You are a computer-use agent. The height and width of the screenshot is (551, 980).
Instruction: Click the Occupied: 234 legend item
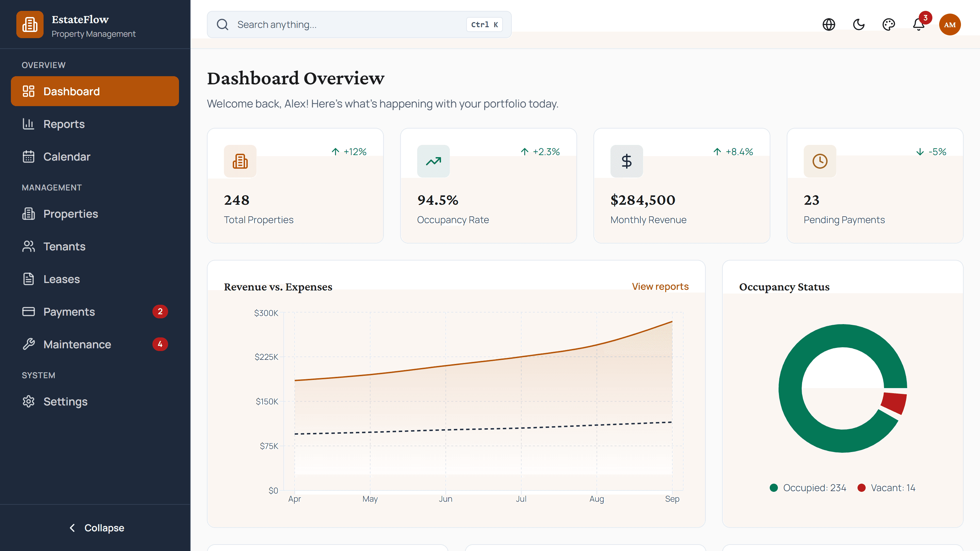pyautogui.click(x=808, y=488)
